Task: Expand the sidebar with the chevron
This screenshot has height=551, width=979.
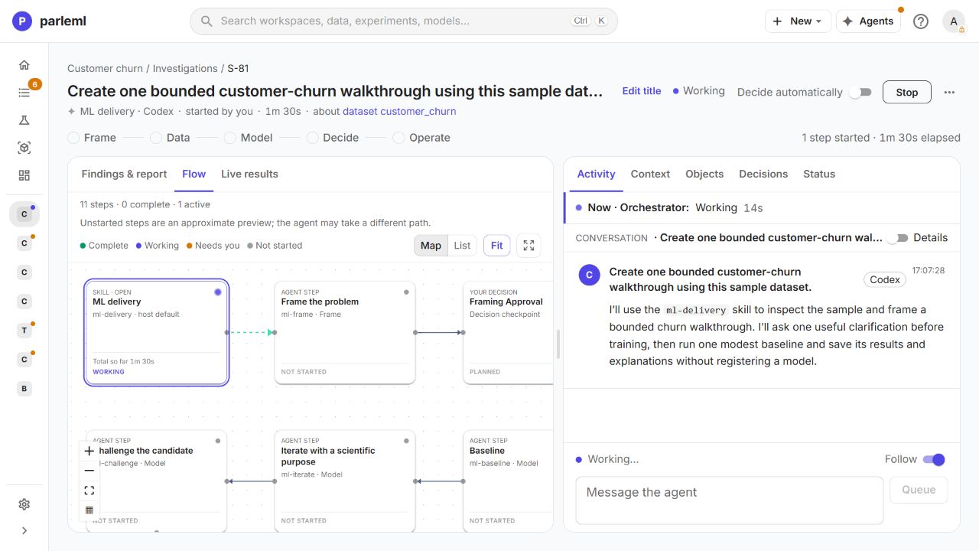Action: pyautogui.click(x=24, y=530)
